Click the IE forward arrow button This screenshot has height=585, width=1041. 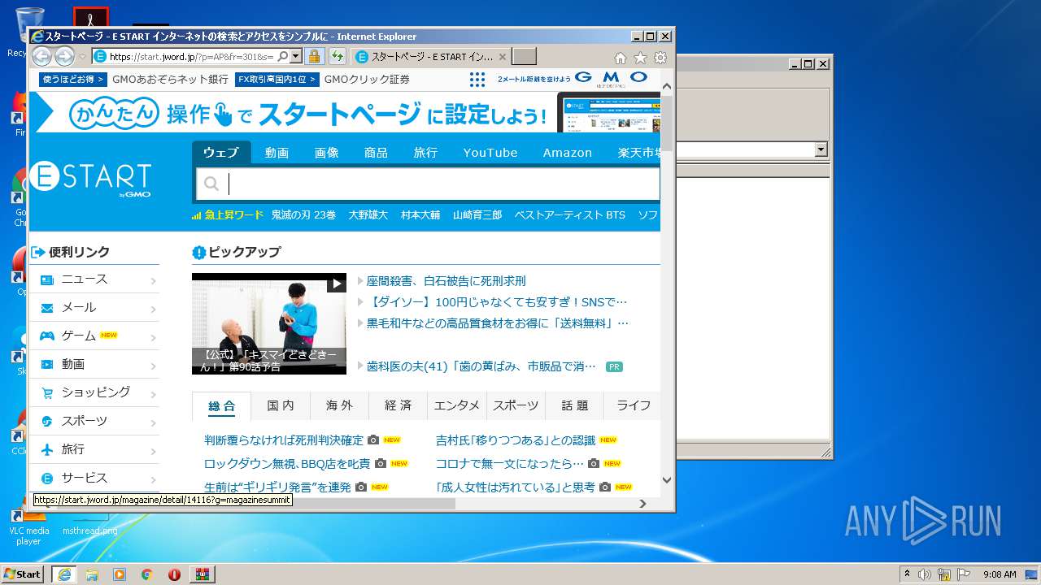pos(64,56)
